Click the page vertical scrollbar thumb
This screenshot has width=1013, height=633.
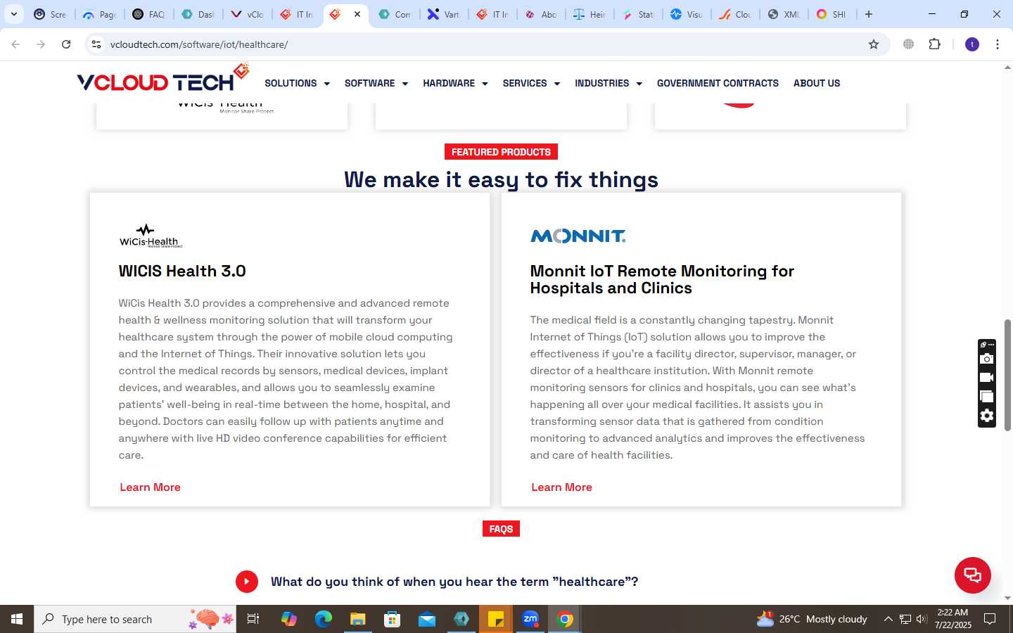pyautogui.click(x=1007, y=374)
